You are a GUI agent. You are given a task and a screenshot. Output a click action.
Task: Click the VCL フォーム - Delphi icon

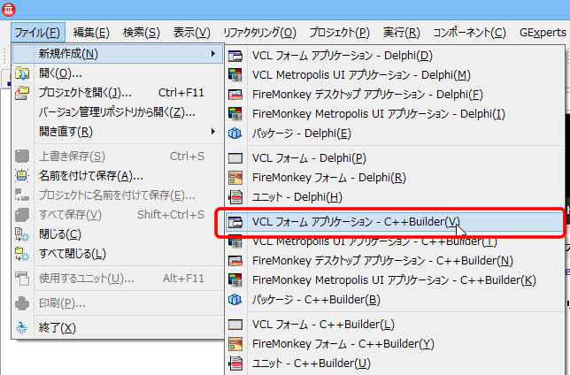click(235, 158)
